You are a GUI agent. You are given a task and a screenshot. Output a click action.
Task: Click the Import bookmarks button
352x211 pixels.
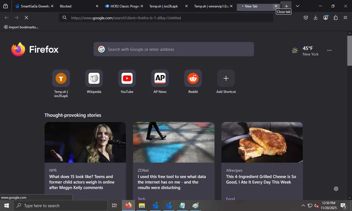[21, 27]
